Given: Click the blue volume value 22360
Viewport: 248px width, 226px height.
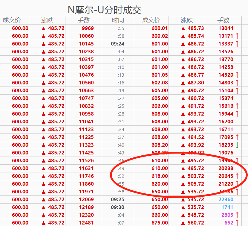Looking at the screenshot, I should pos(226,199).
